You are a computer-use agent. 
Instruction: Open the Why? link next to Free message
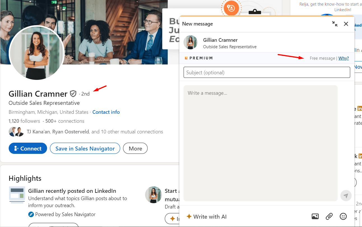click(344, 58)
